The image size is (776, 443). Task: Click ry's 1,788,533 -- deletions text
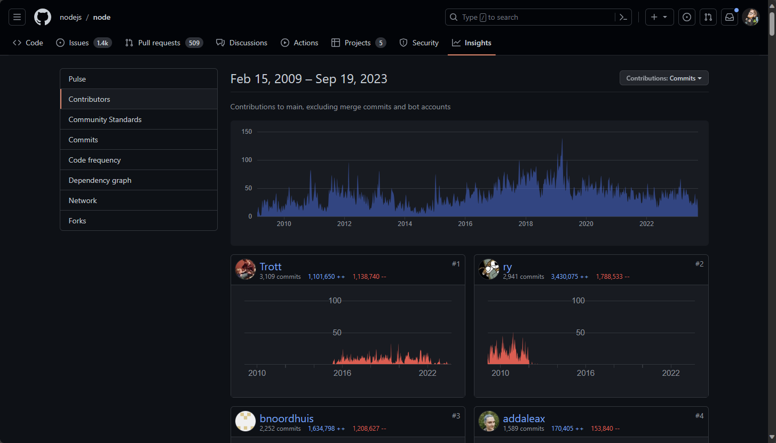click(613, 277)
